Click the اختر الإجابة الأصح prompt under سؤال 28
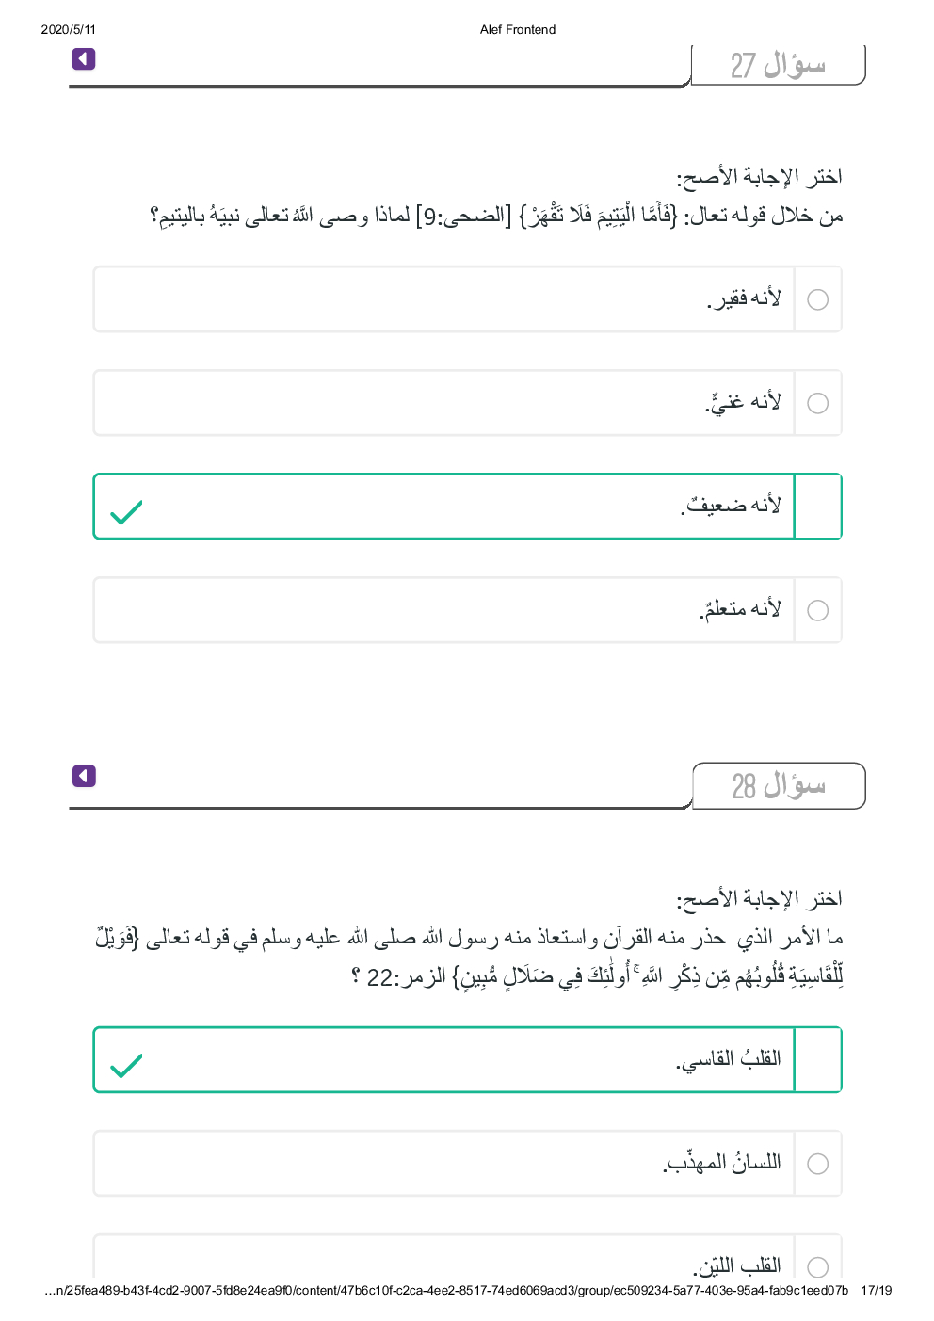This screenshot has width=934, height=1321. 759,898
